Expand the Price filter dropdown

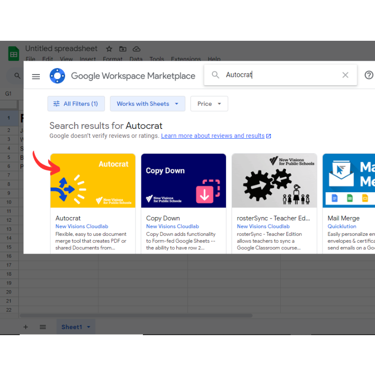click(x=209, y=104)
